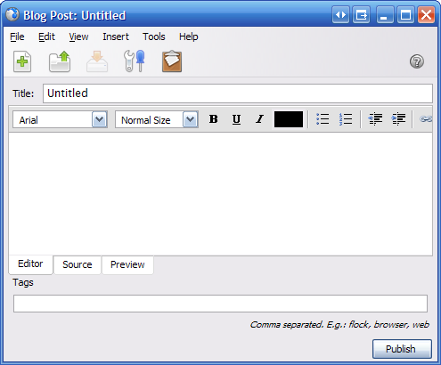Open the black text color swatch
Screen dimensions: 441x365
pyautogui.click(x=289, y=119)
